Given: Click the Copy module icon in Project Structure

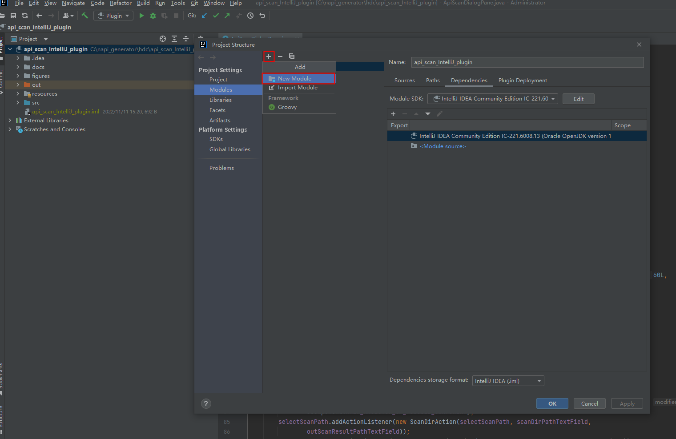Looking at the screenshot, I should click(x=292, y=56).
